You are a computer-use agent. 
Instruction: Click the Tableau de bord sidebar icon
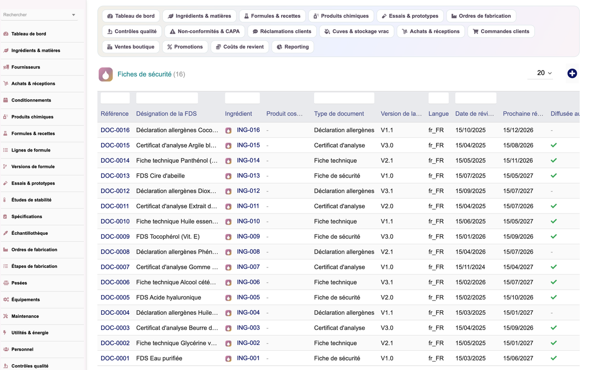point(6,34)
